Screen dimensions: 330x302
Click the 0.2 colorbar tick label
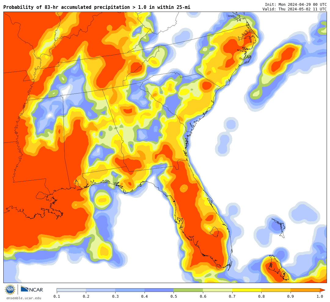tap(86, 296)
